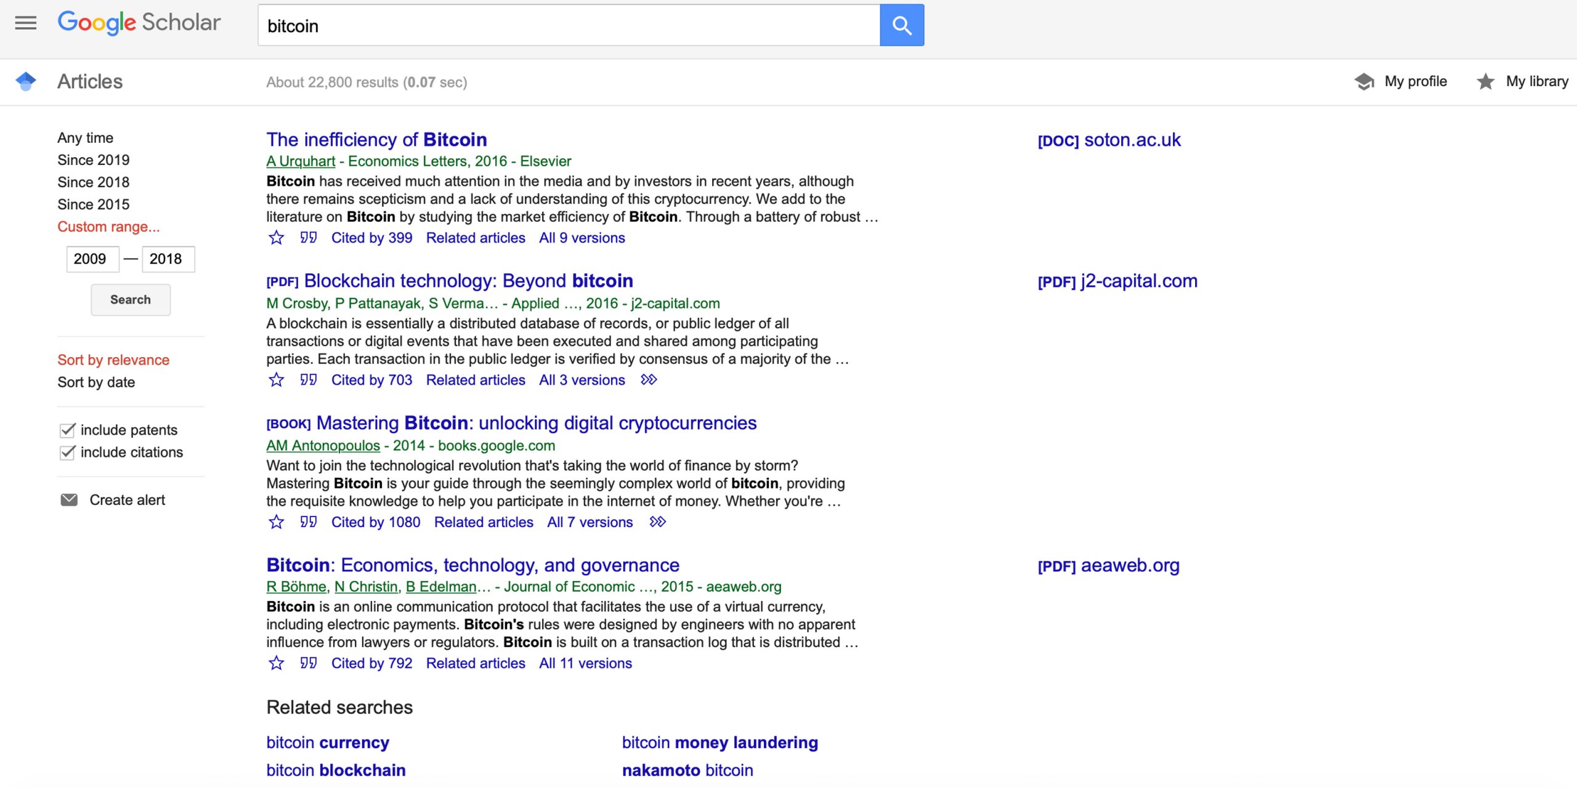Click the Scholar articles diamond icon
The height and width of the screenshot is (788, 1577).
click(x=26, y=81)
